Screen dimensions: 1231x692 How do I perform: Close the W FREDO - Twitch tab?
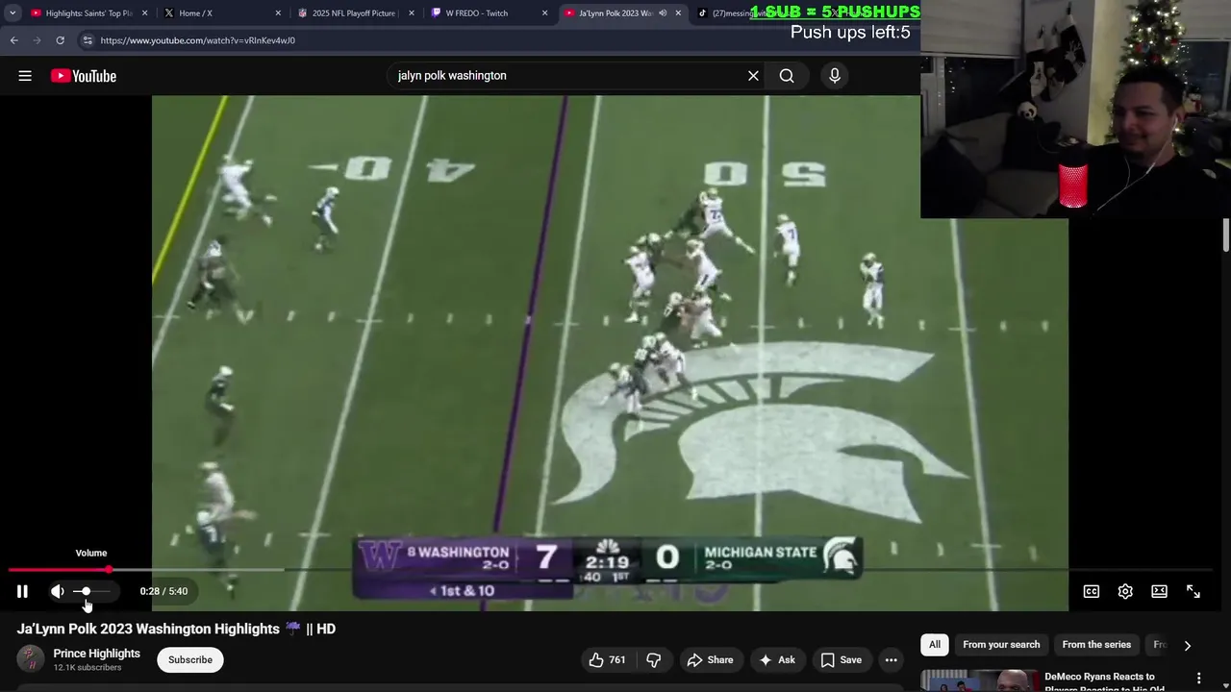(545, 13)
